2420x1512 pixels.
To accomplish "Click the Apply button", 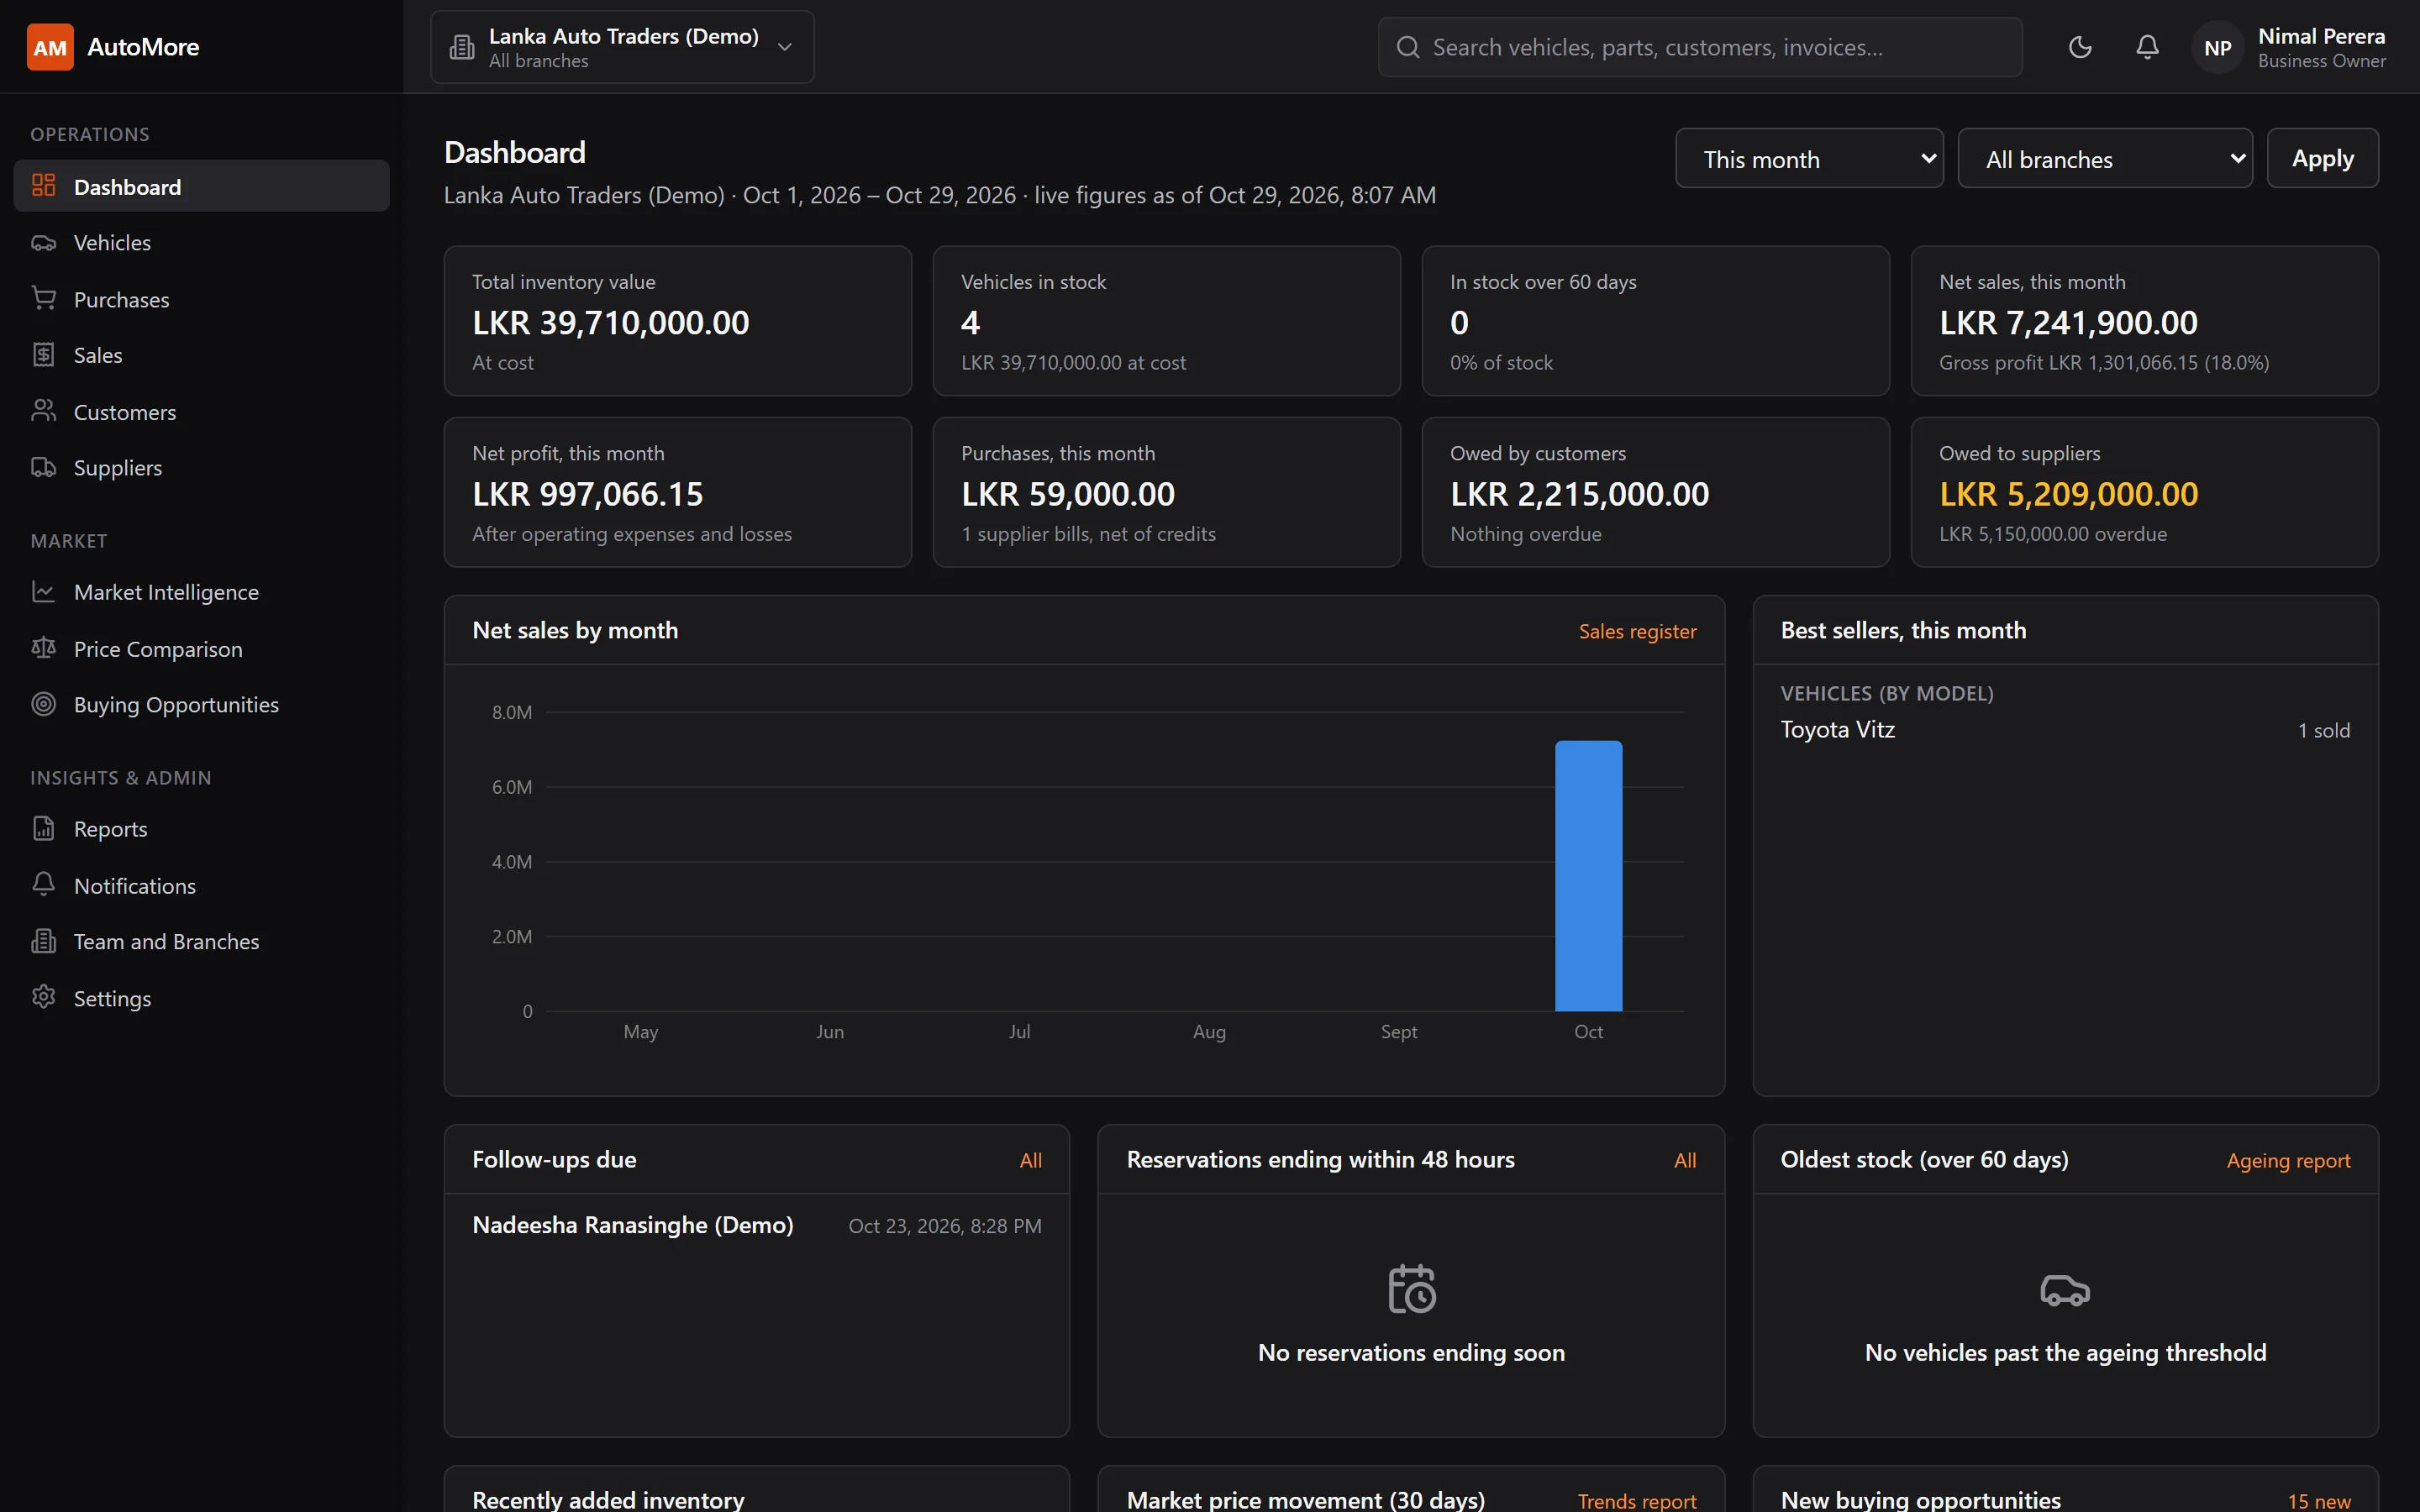I will click(2322, 158).
